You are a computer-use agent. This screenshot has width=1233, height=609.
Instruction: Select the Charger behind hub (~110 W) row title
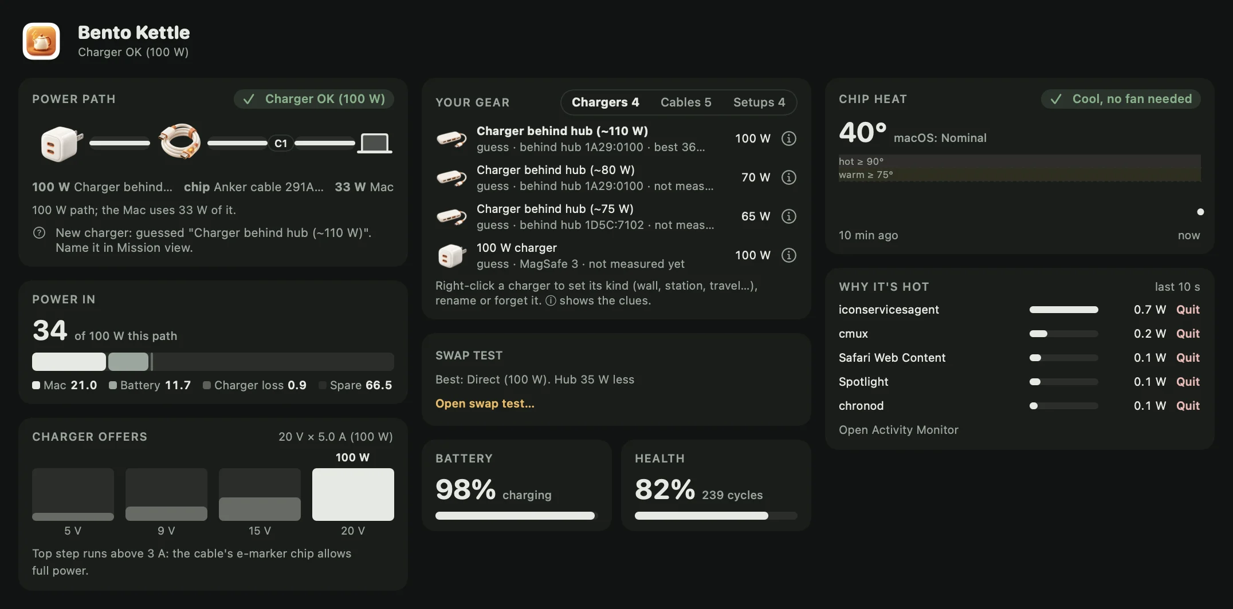pyautogui.click(x=562, y=131)
